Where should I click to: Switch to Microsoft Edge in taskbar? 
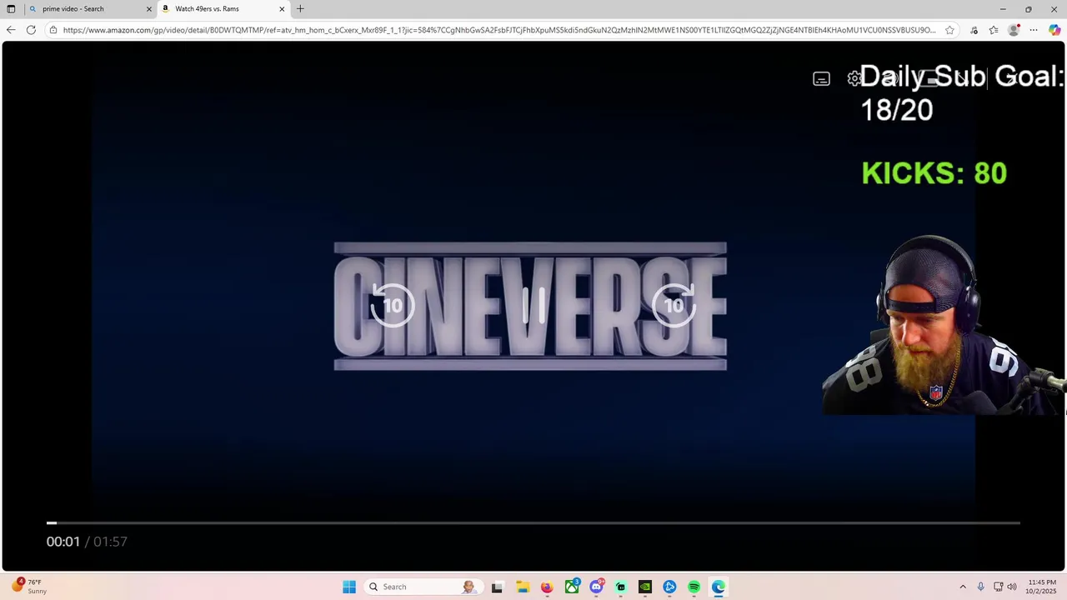[x=719, y=587]
